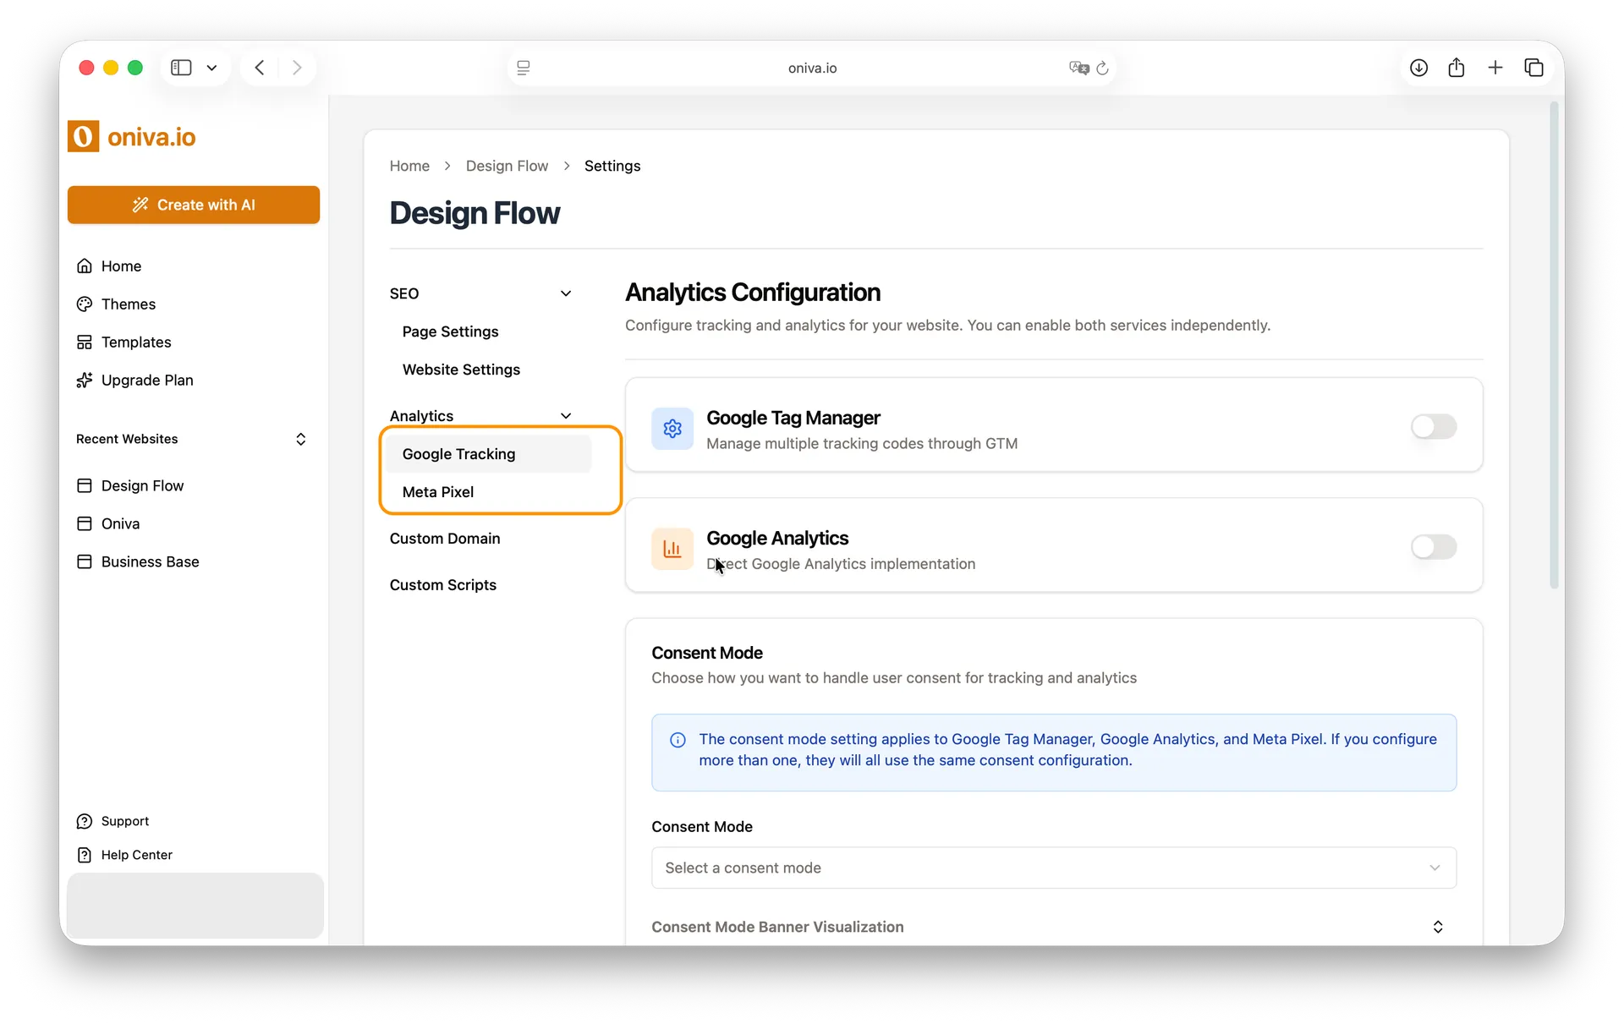The image size is (1624, 1024).
Task: Click the oniva.io logo
Action: coord(132,136)
